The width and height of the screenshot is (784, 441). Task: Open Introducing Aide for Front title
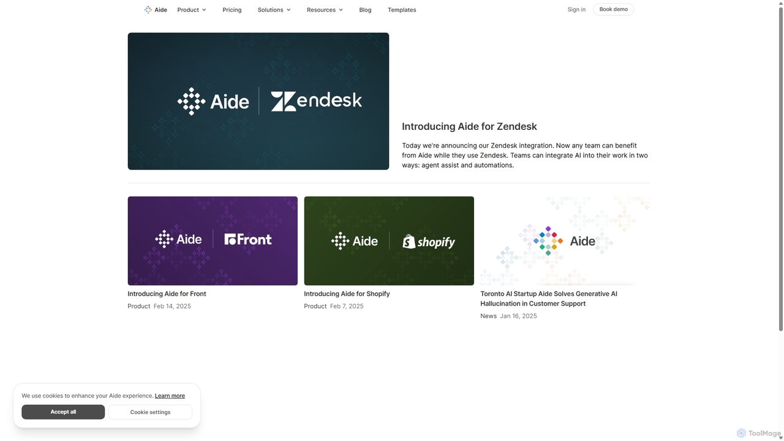[x=167, y=294]
